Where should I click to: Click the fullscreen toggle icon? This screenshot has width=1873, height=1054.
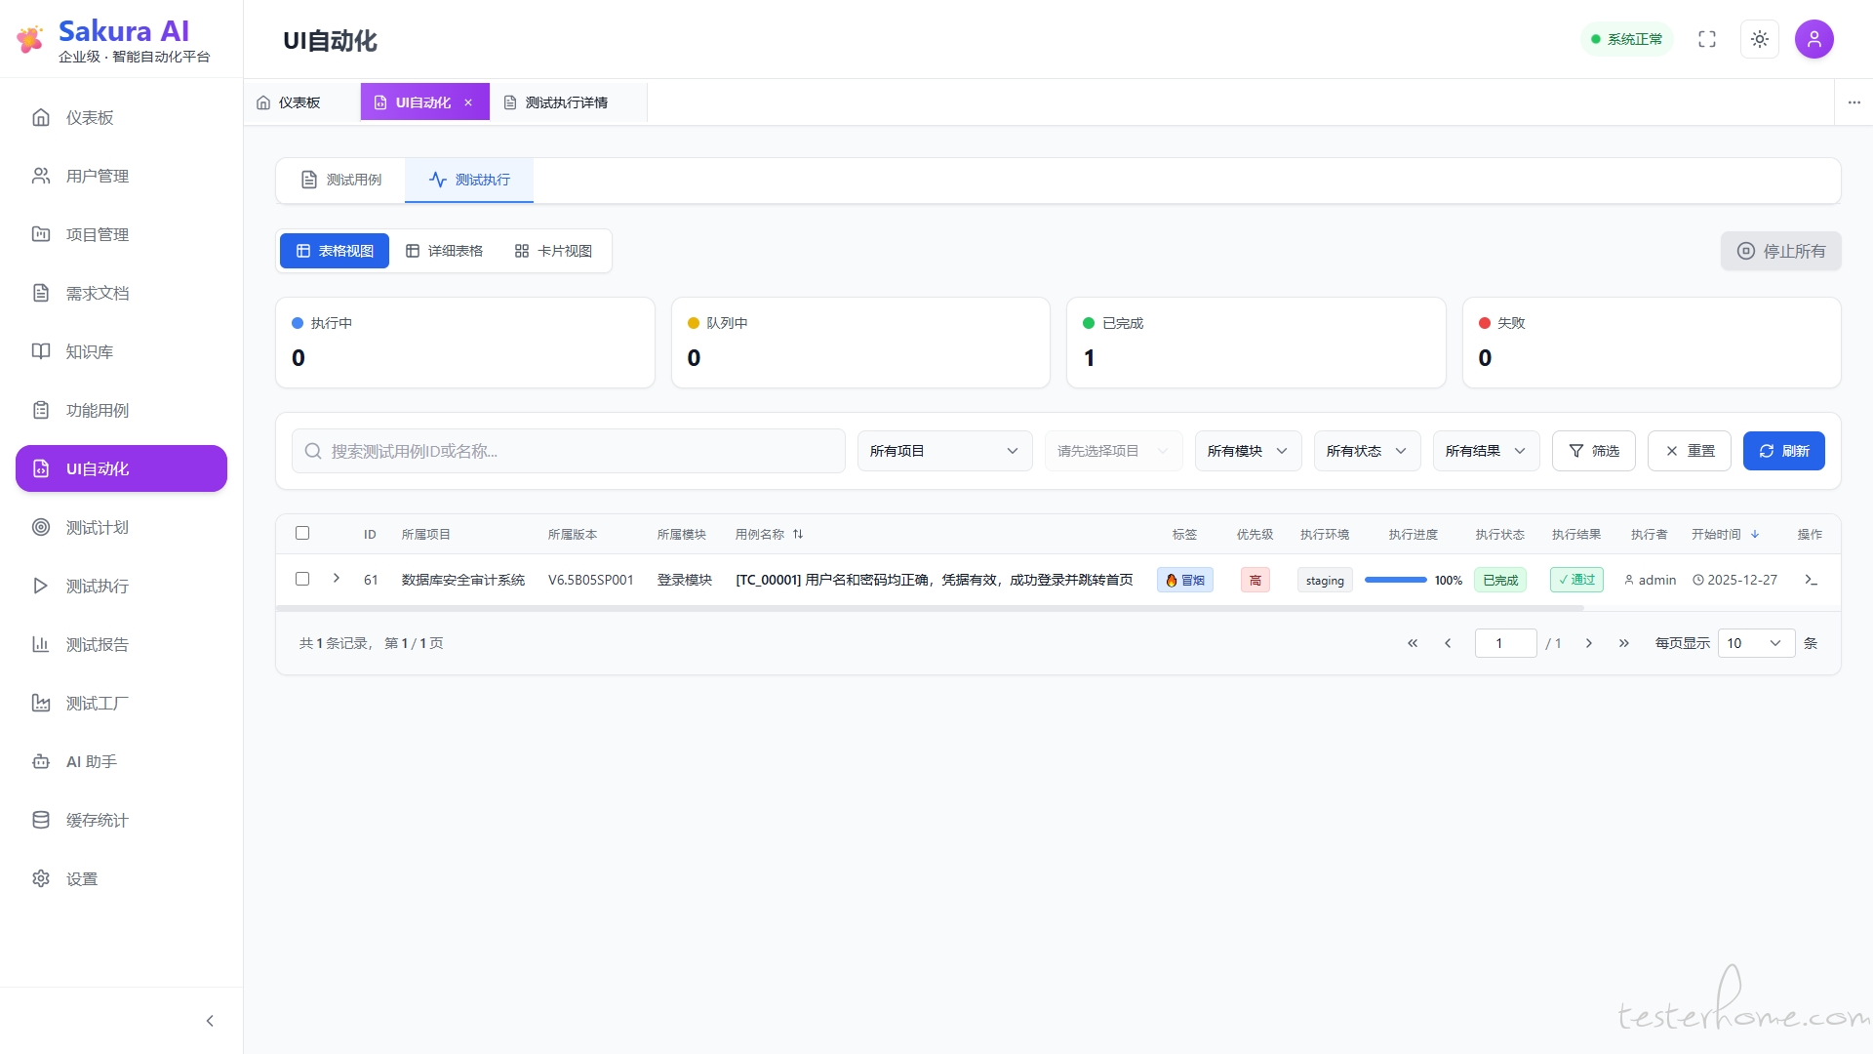tap(1707, 39)
